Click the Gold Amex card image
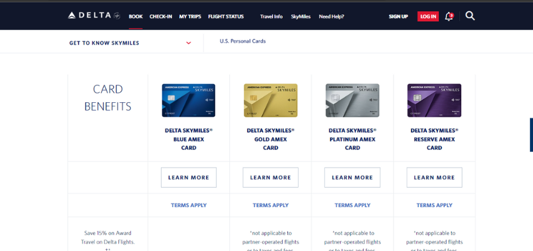 pos(270,100)
